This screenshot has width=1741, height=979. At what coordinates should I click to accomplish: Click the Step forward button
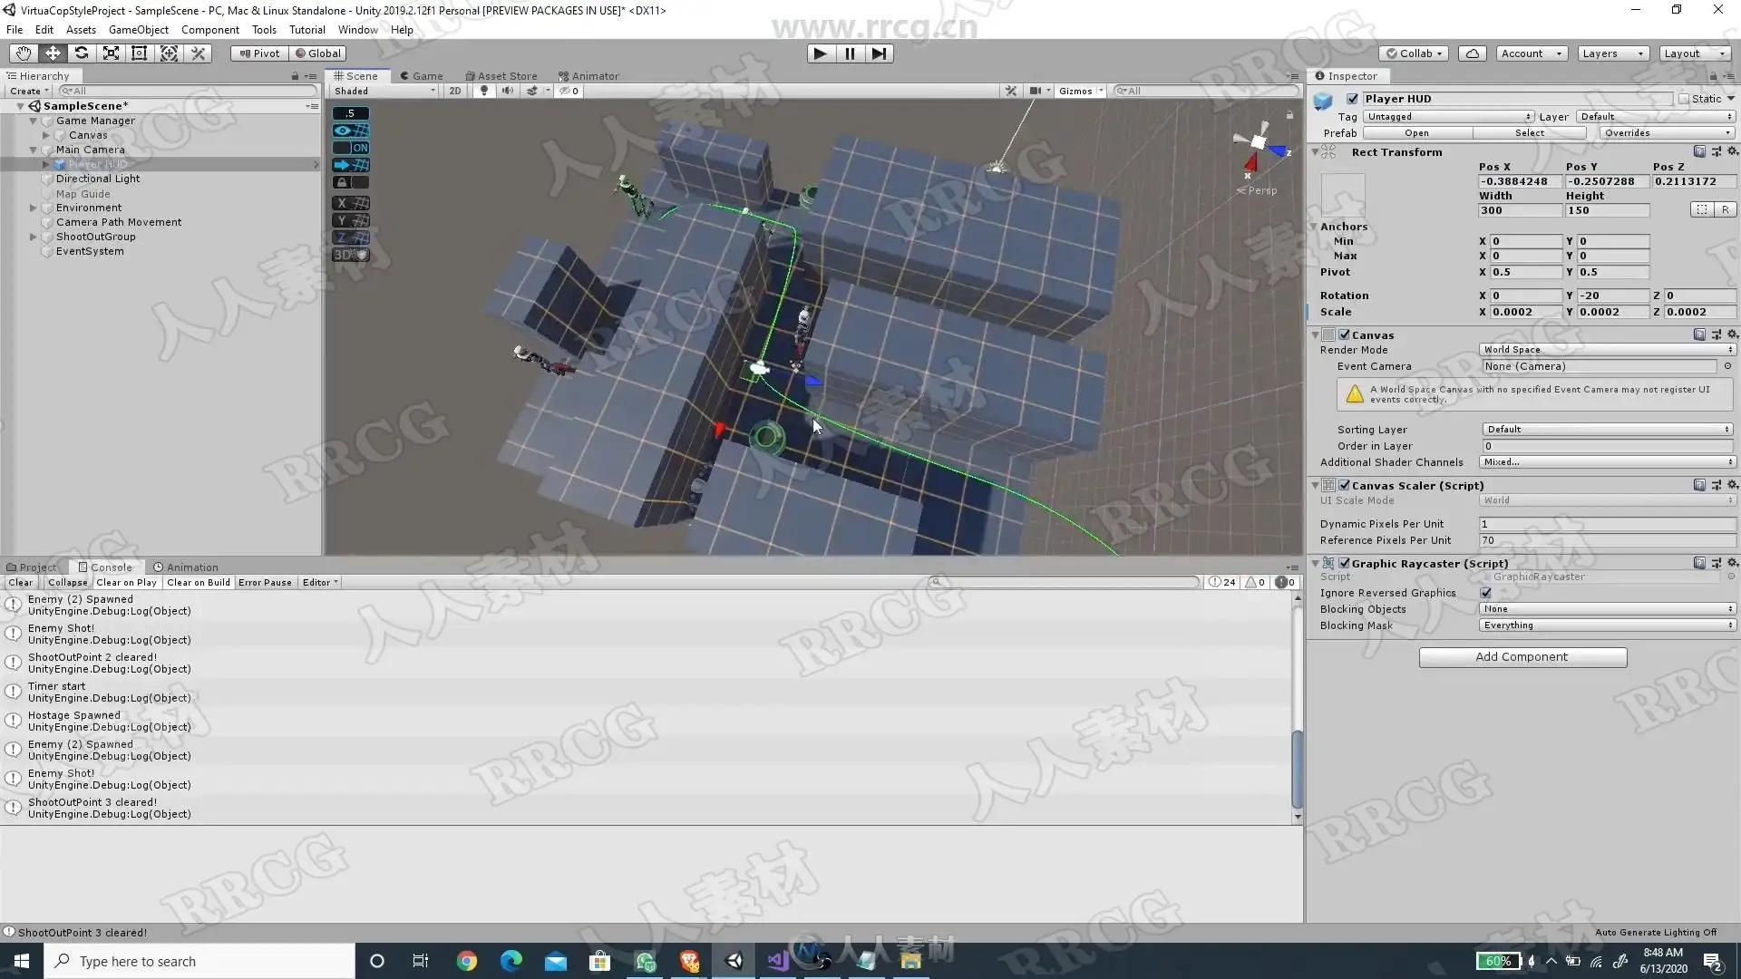(x=879, y=53)
